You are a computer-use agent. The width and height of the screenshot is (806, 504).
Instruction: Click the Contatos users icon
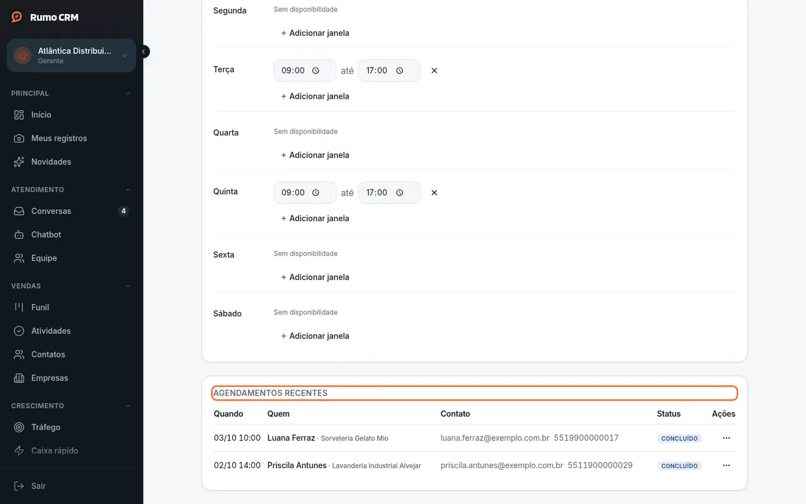(19, 355)
